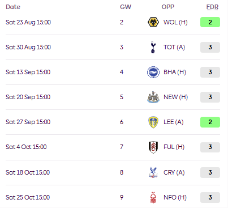The width and height of the screenshot is (228, 208).
Task: Click gameweek number 6
Action: (x=122, y=122)
